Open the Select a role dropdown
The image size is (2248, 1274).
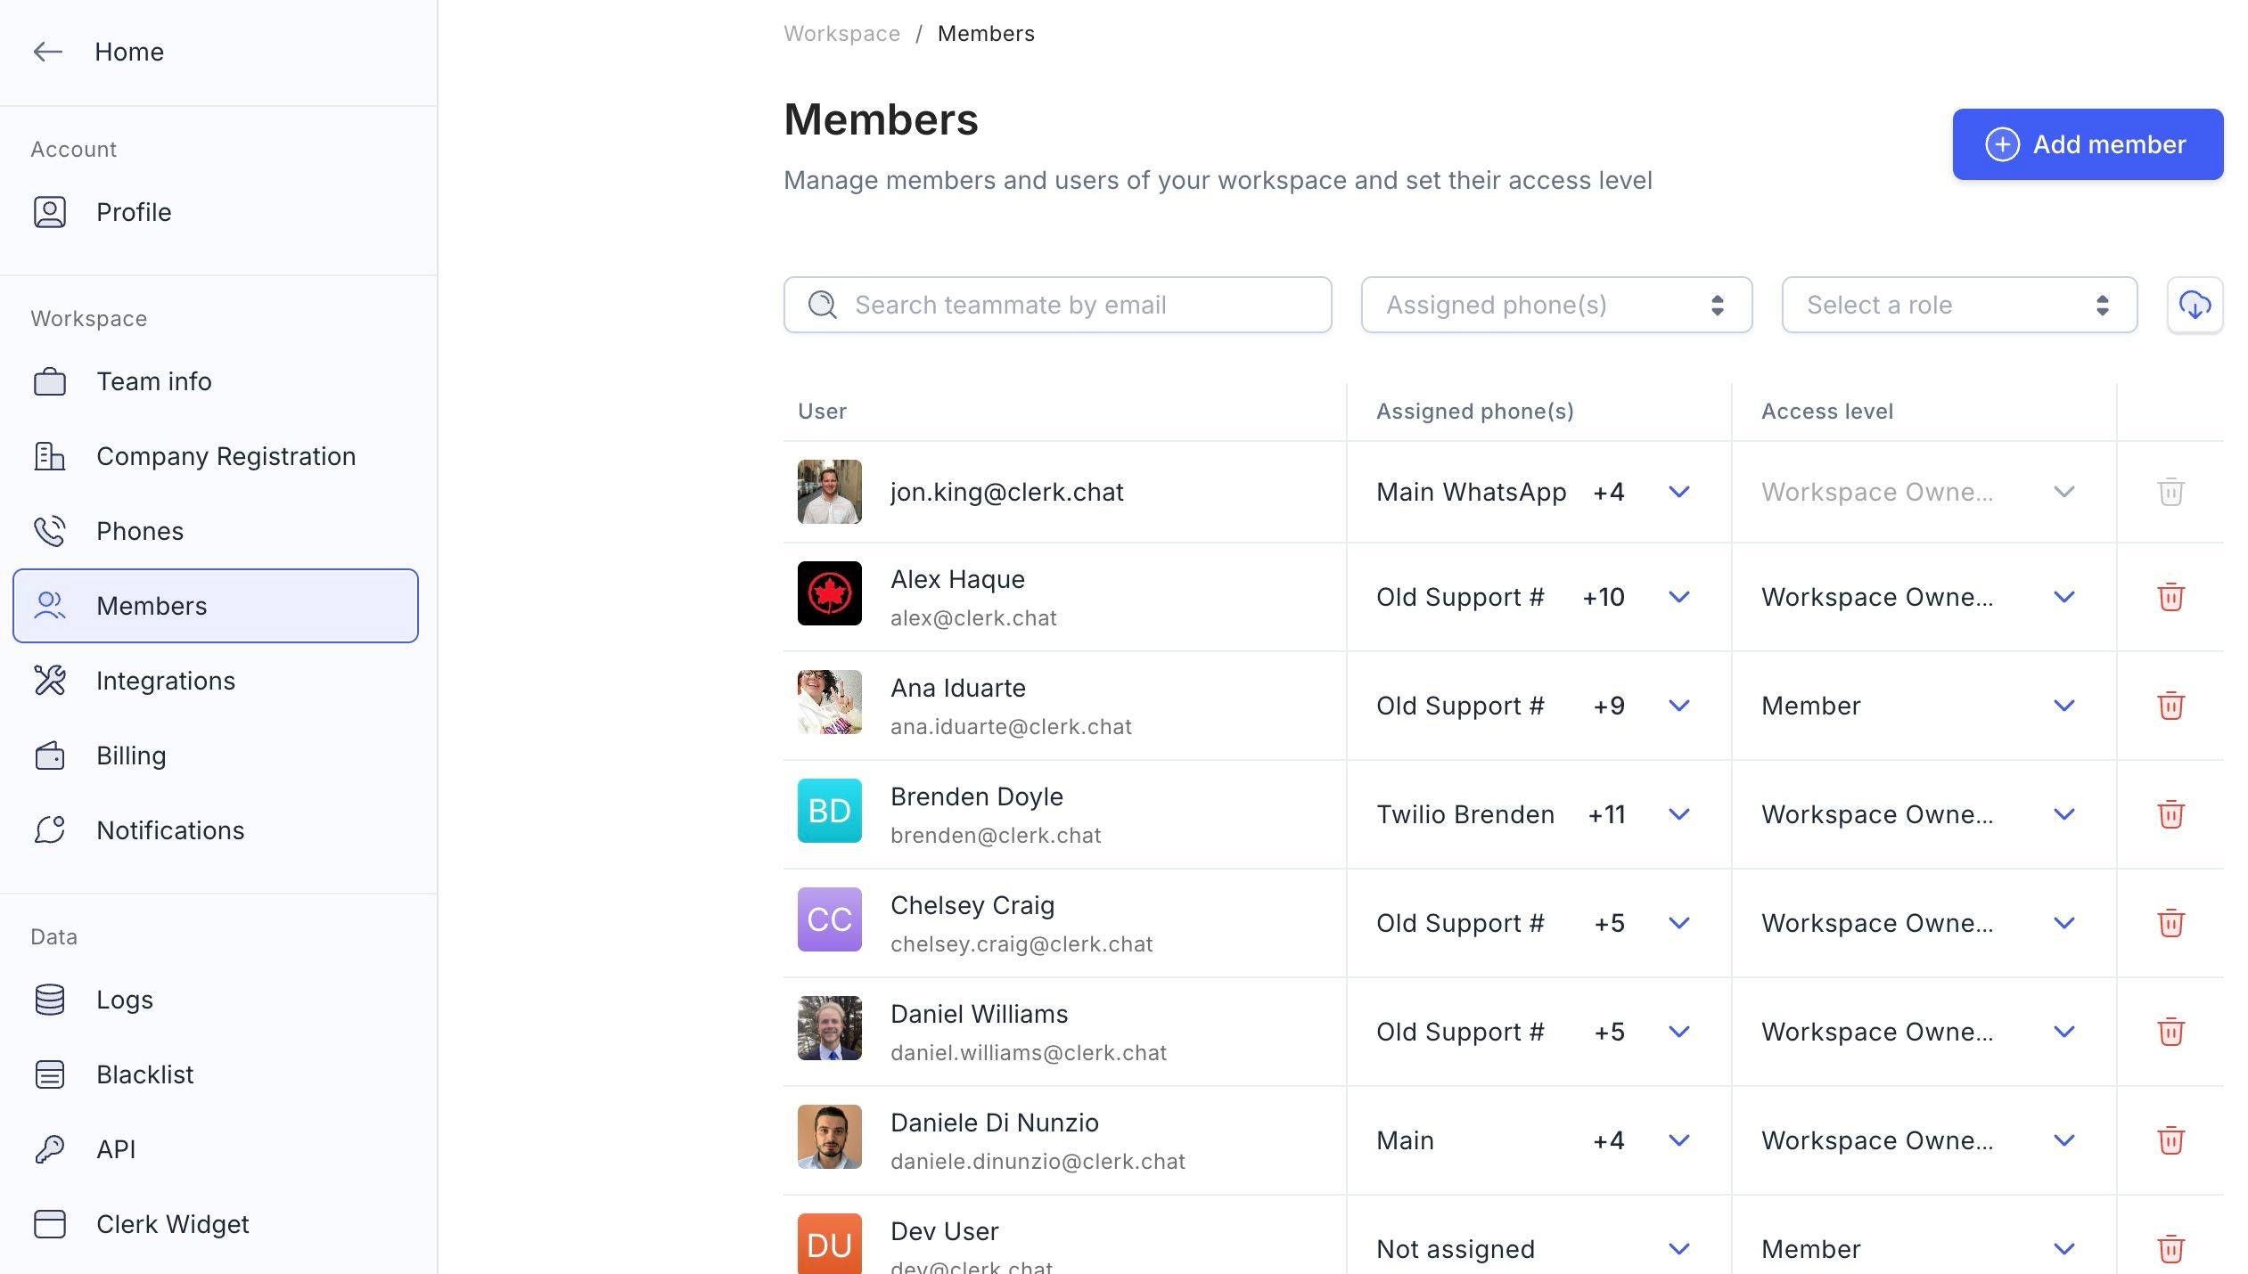[1958, 305]
